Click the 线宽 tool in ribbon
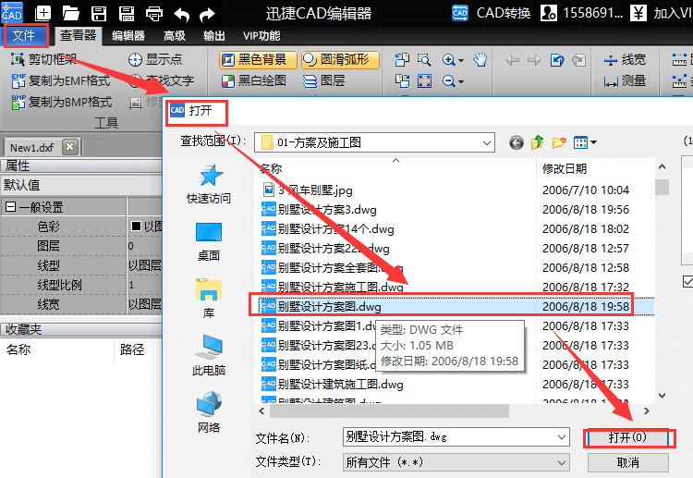Image resolution: width=693 pixels, height=478 pixels. [625, 59]
